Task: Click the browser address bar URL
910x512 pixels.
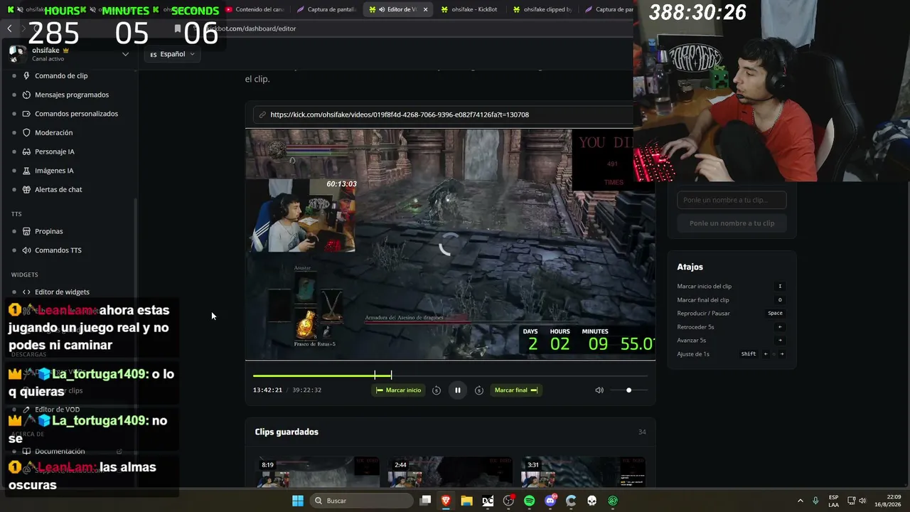Action: (250, 28)
